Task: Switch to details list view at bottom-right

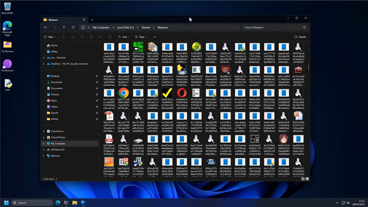Action: click(303, 179)
